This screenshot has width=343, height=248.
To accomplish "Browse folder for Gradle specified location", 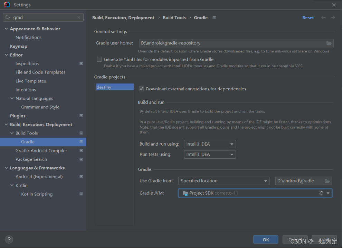I will [327, 181].
